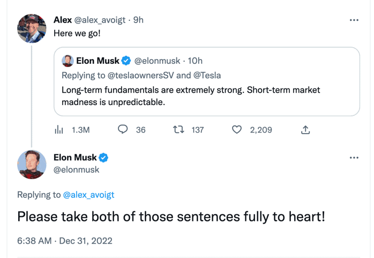Image resolution: width=374 pixels, height=258 pixels.
Task: Click small Elon avatar in quoted tweet
Action: coord(68,61)
